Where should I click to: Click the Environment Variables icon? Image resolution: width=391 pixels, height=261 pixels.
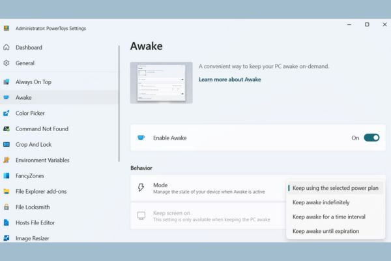click(x=7, y=160)
